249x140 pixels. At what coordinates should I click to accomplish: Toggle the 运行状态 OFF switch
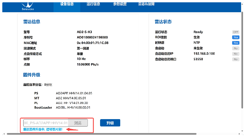236,32
